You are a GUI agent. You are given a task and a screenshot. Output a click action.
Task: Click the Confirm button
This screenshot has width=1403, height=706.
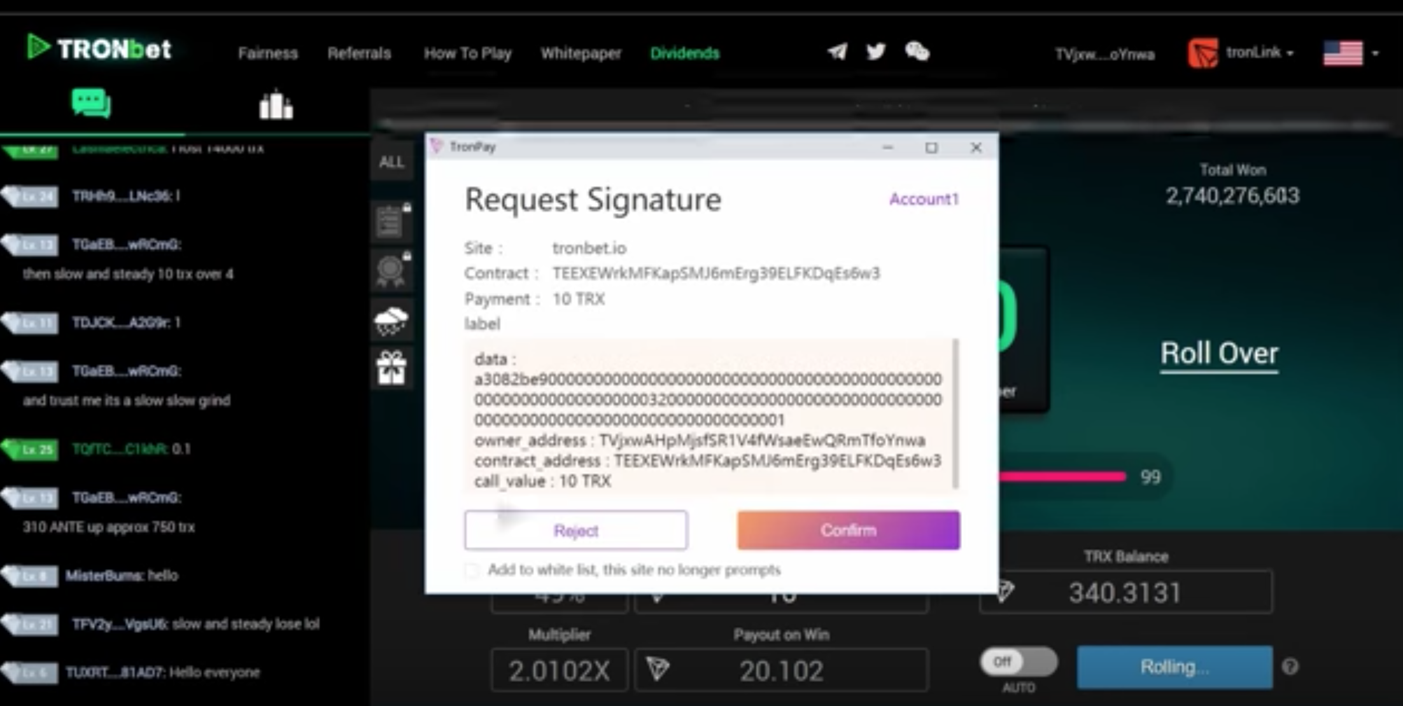click(849, 530)
